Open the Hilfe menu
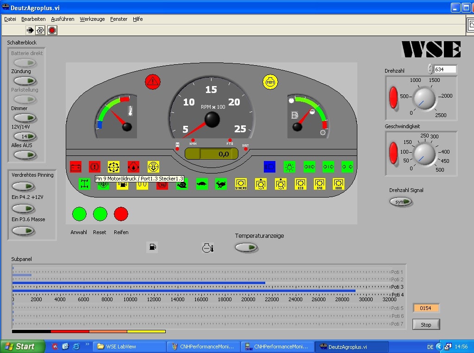 [x=137, y=19]
